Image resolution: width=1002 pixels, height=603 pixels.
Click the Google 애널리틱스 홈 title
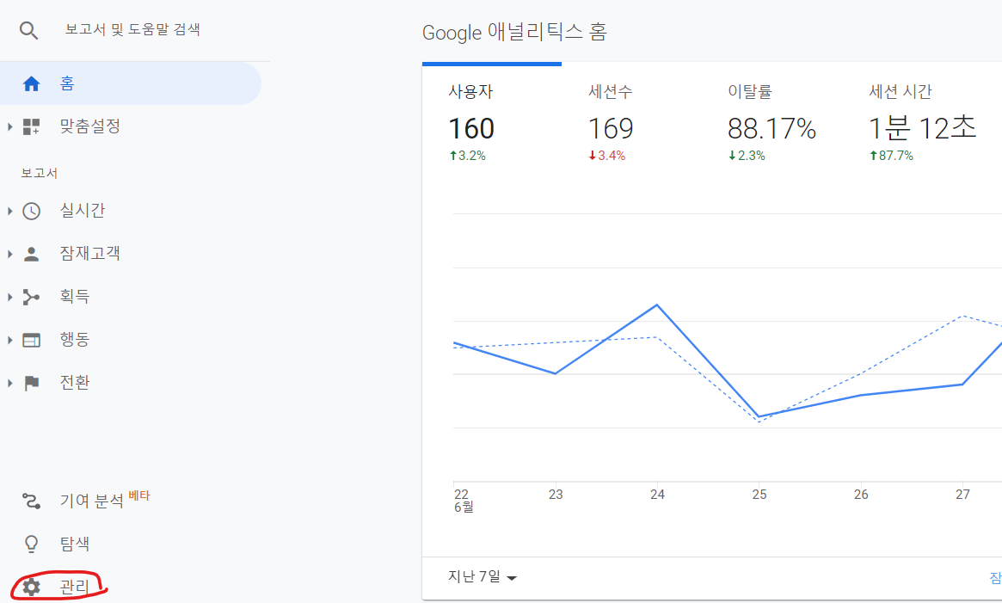pyautogui.click(x=514, y=31)
